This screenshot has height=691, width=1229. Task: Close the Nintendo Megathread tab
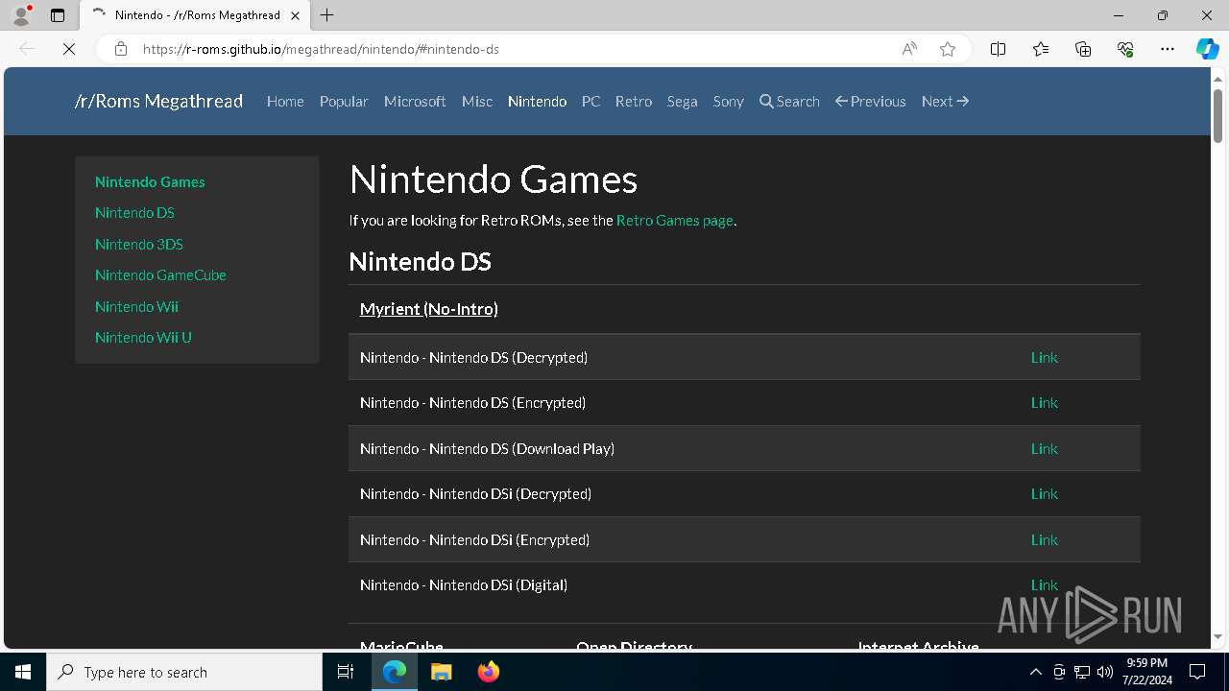296,15
